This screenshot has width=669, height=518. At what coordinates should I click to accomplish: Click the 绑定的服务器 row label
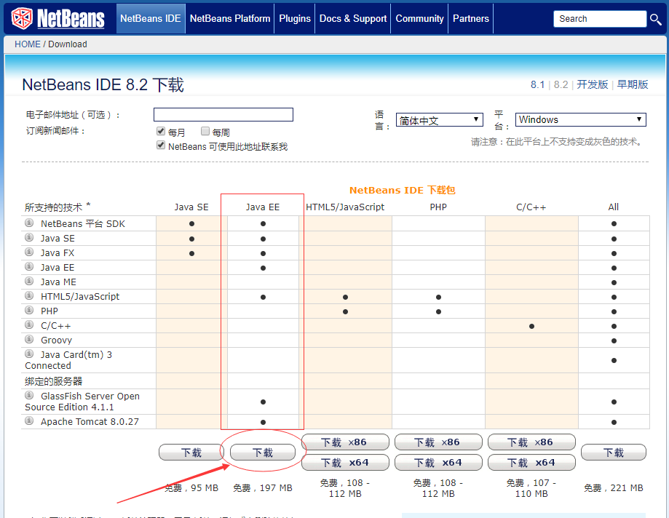[53, 381]
